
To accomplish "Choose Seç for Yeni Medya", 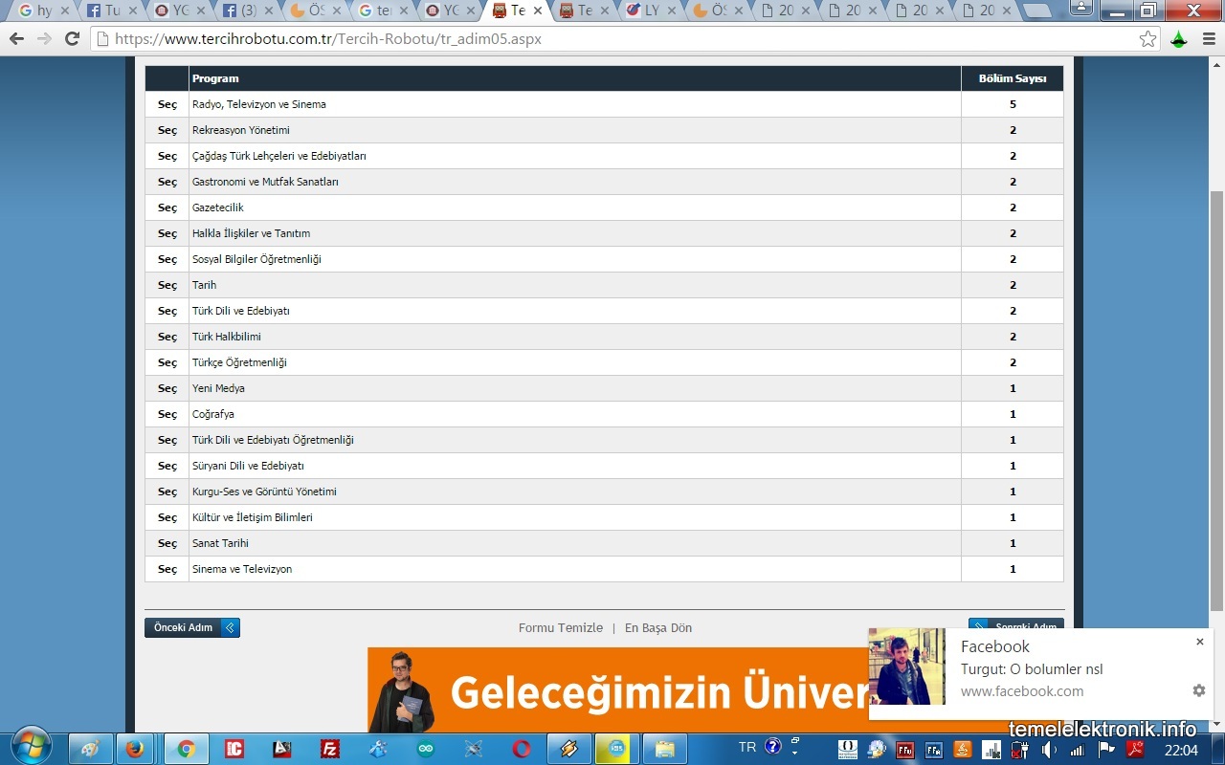I will [167, 388].
